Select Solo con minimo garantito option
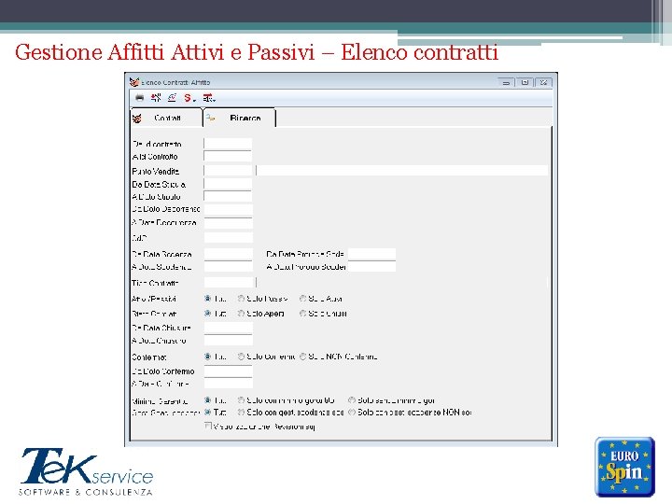The image size is (672, 504). (242, 399)
